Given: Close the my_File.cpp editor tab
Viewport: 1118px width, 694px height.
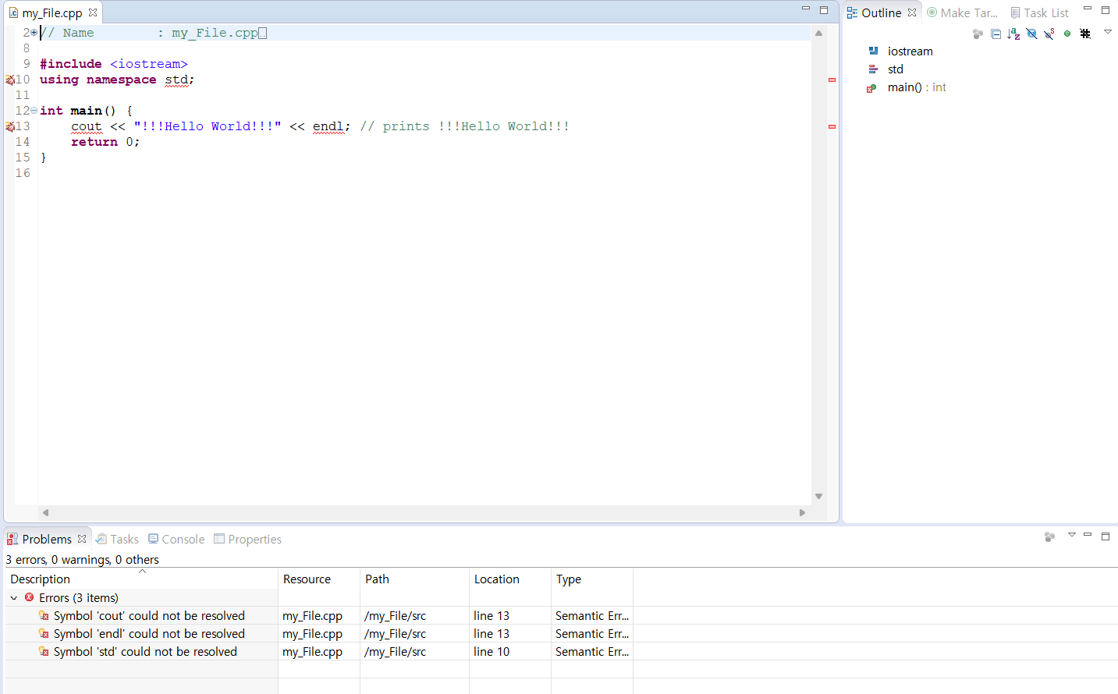Looking at the screenshot, I should [93, 12].
